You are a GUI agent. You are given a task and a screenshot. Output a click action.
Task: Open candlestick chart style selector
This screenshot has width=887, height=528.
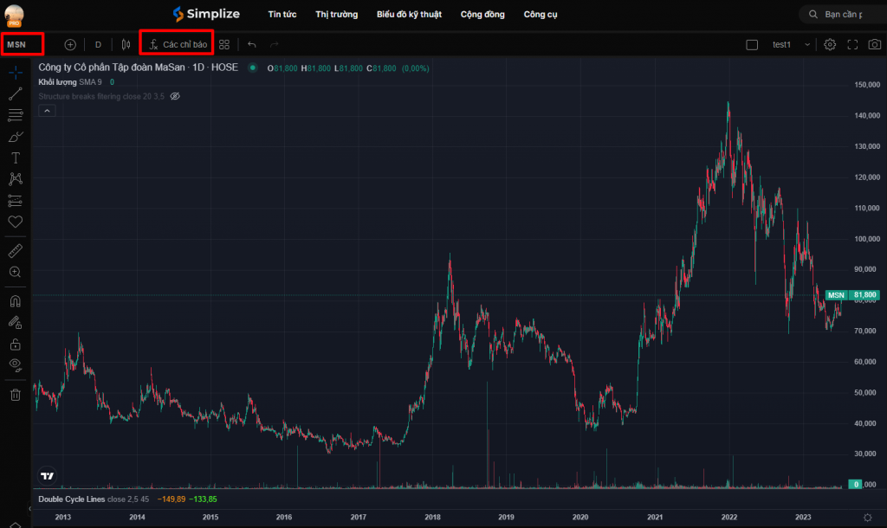pos(126,44)
